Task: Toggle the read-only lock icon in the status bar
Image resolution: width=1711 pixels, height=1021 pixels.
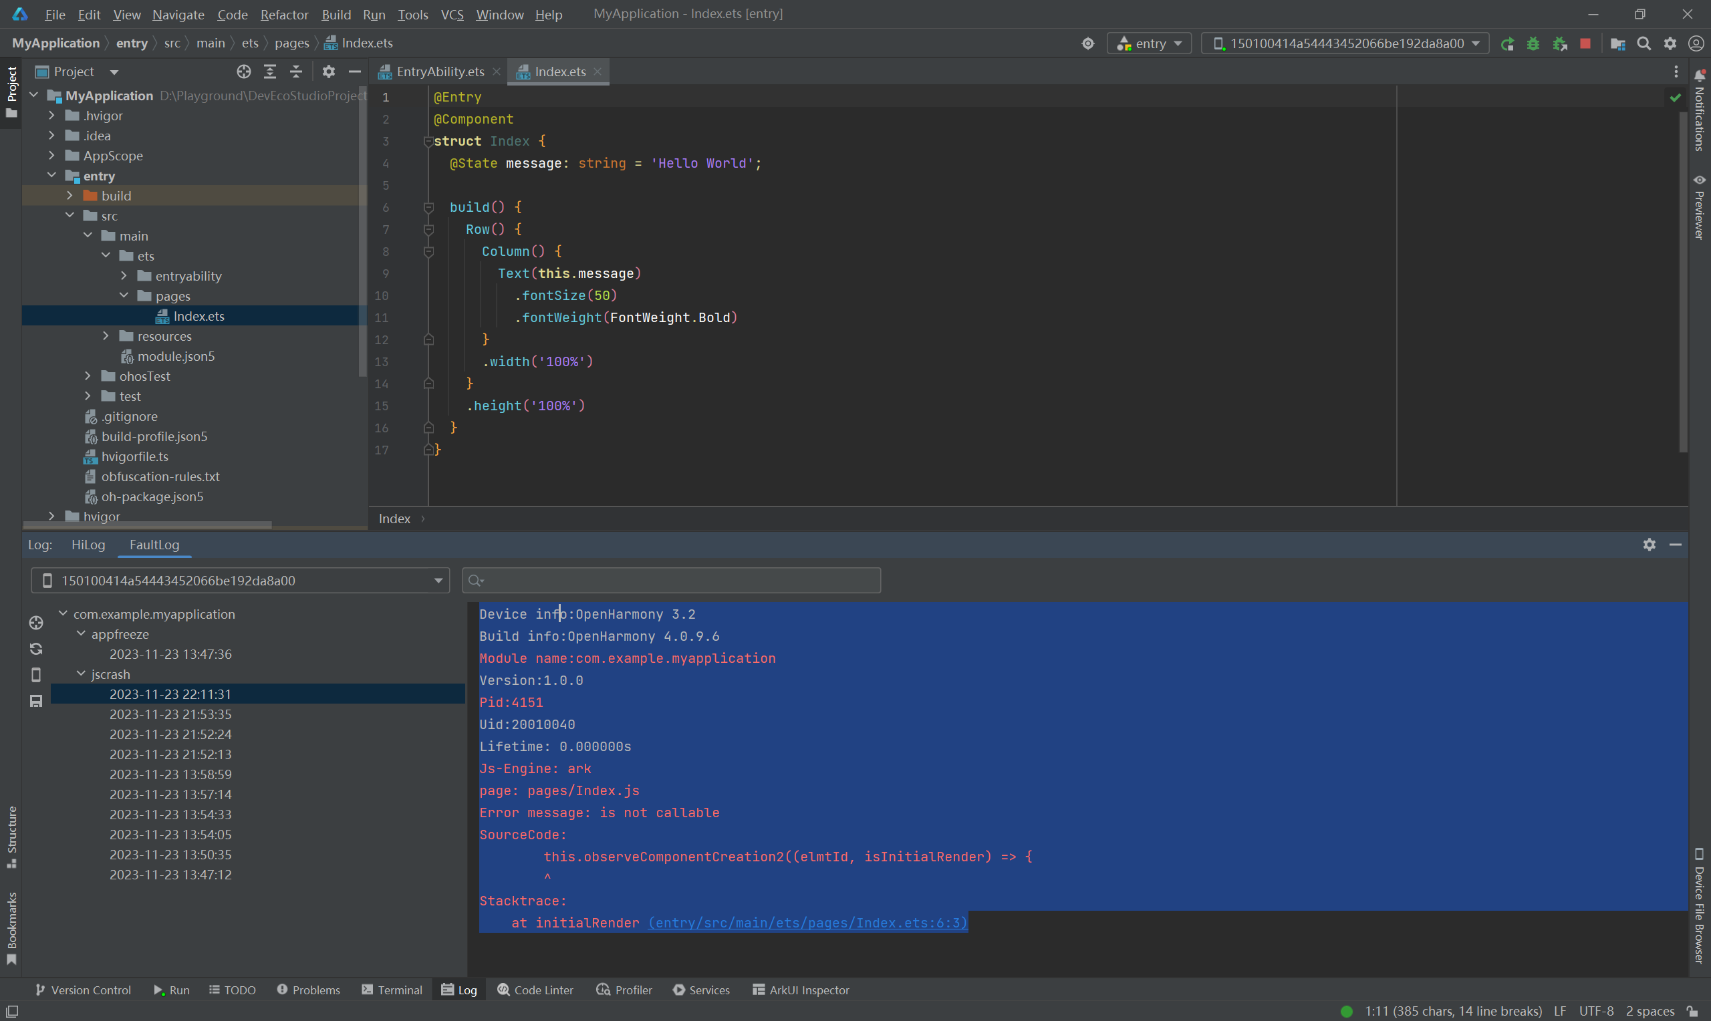Action: point(1692,1011)
